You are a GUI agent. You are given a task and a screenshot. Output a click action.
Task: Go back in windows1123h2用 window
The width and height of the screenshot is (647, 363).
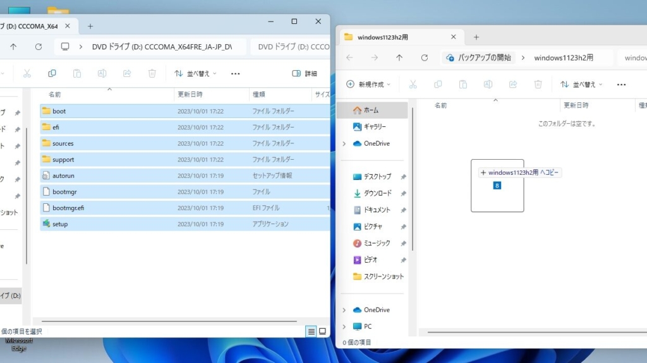click(349, 57)
